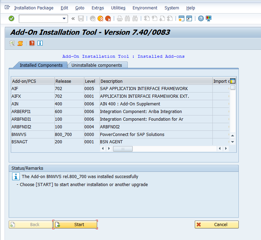Image resolution: width=261 pixels, height=240 pixels.
Task: Click the blue information icon in application toolbar
Action: click(40, 43)
